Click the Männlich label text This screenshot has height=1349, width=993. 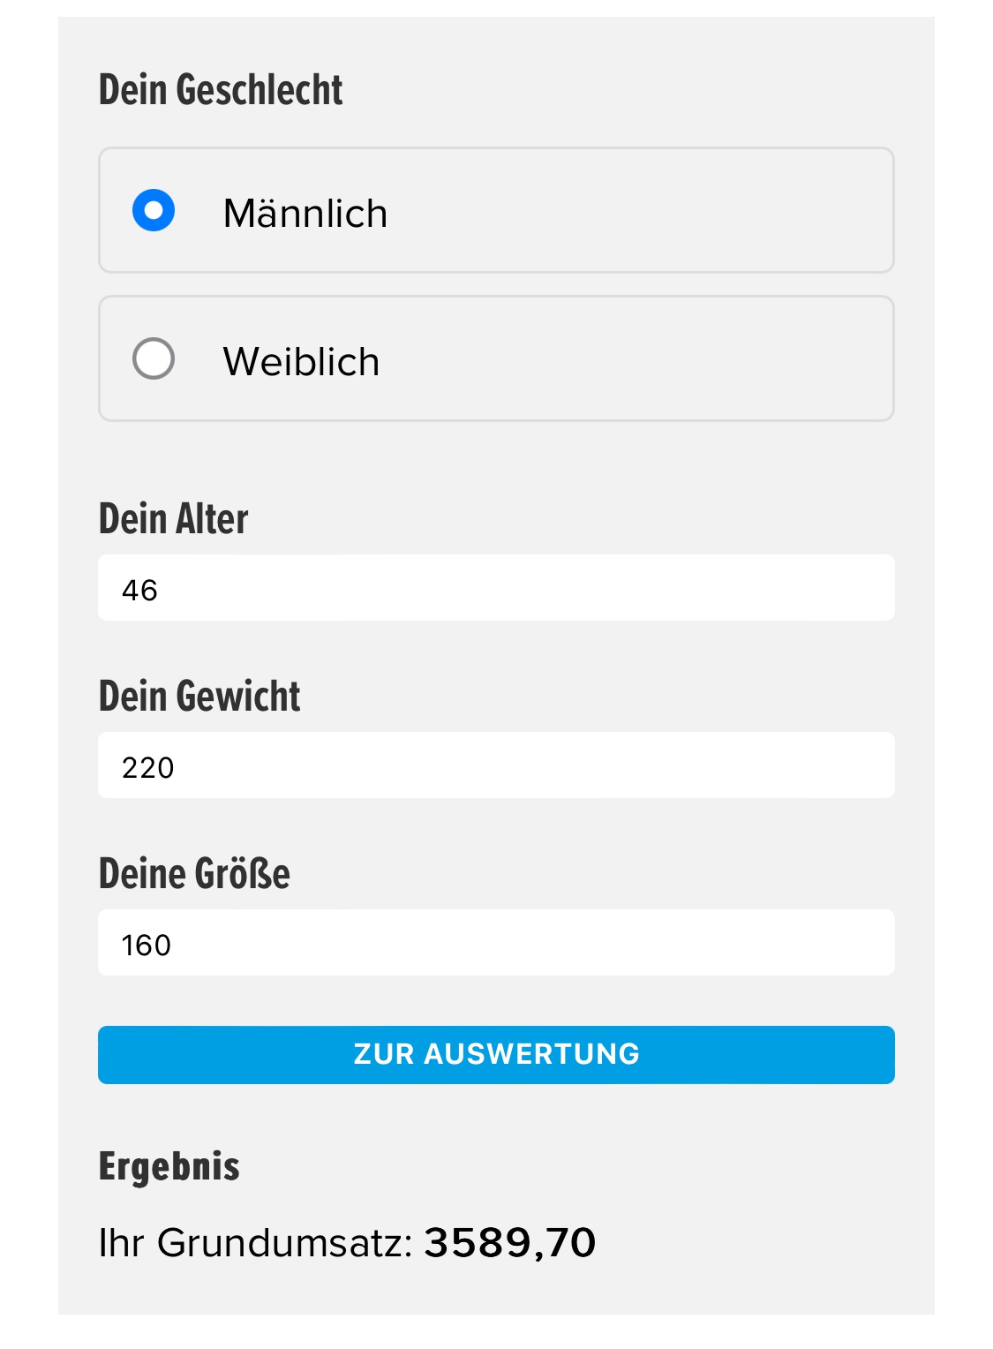pyautogui.click(x=305, y=214)
